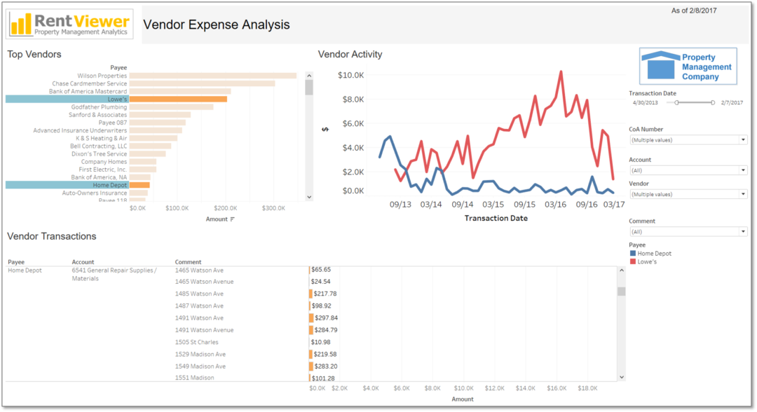Select the Wilson Properties bar

210,75
